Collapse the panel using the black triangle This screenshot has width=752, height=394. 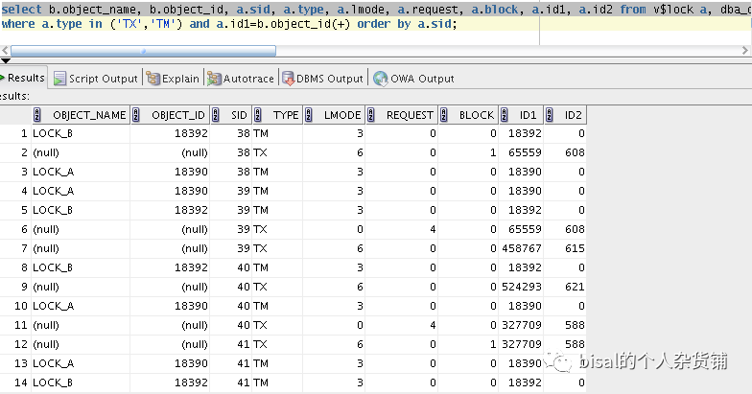(x=6, y=60)
